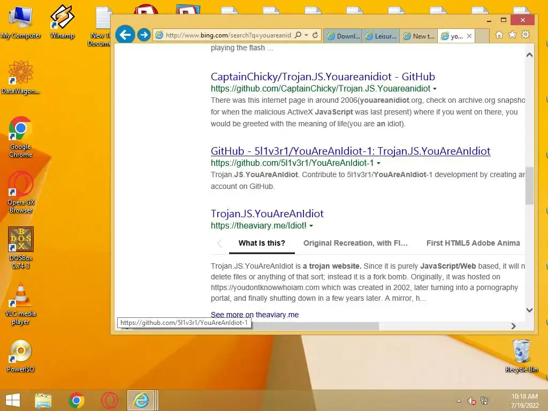Screen dimensions: 548x411
Task: Show hidden system tray icons arrow
Action: coord(459,401)
